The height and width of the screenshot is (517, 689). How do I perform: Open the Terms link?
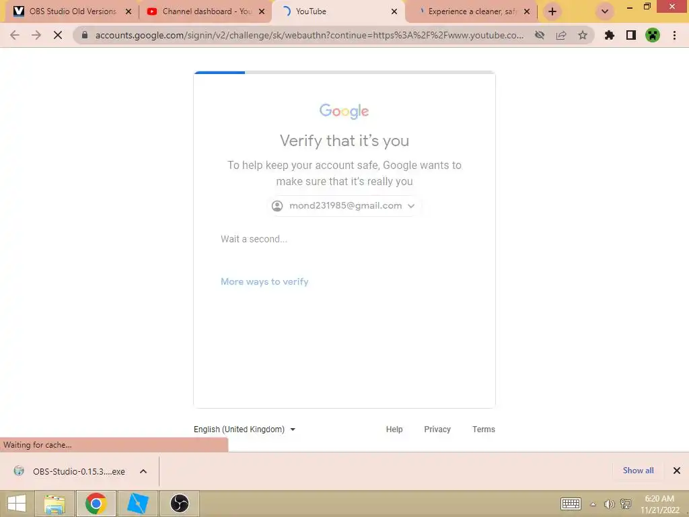pos(483,429)
